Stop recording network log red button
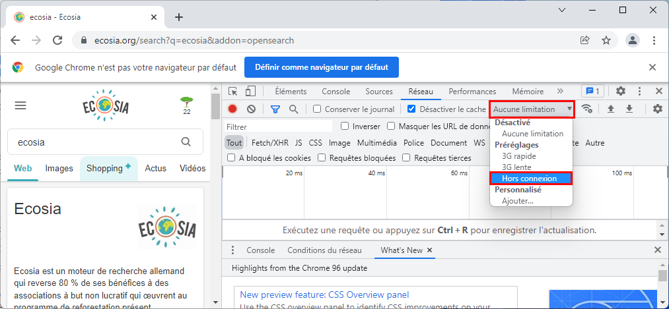 pos(232,109)
